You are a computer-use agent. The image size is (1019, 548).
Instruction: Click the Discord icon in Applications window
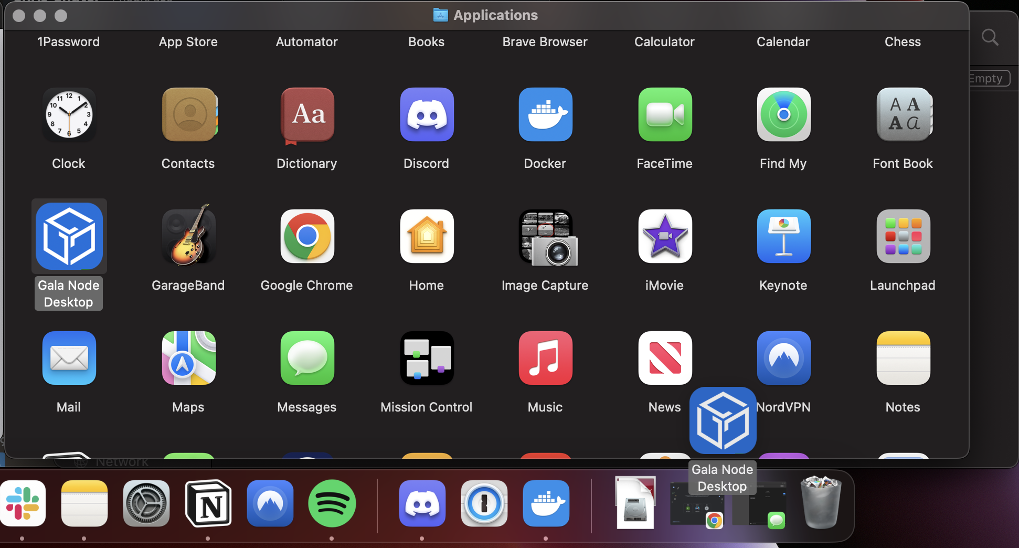click(427, 114)
